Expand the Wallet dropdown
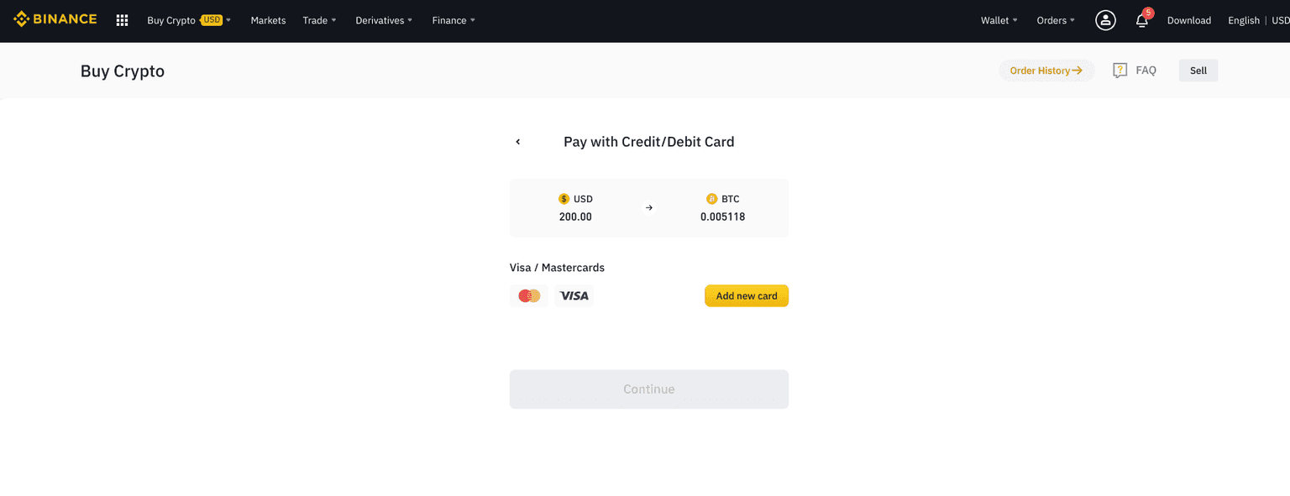This screenshot has width=1290, height=496. [x=999, y=20]
